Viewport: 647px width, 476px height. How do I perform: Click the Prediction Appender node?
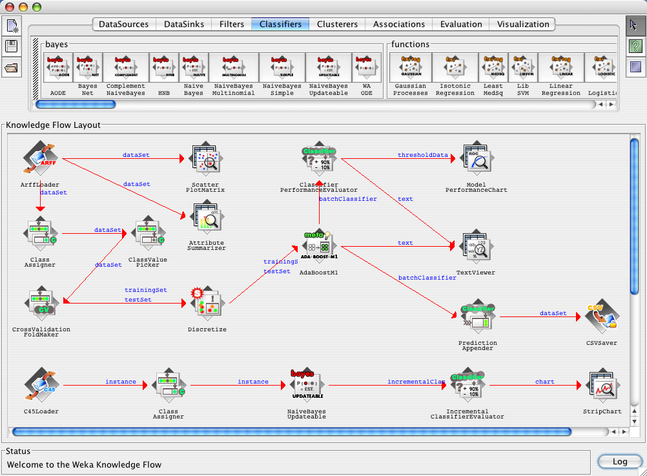click(478, 316)
